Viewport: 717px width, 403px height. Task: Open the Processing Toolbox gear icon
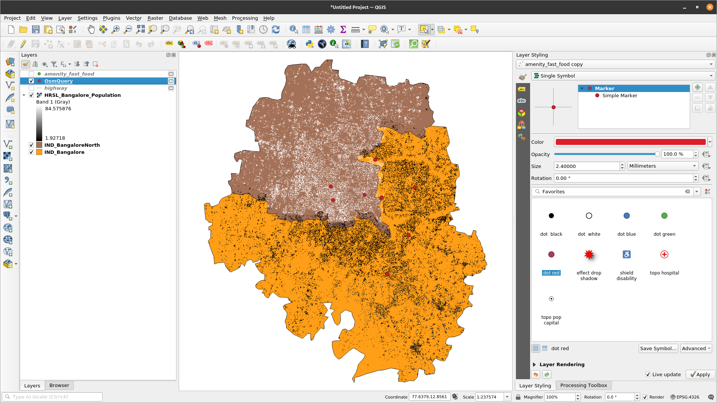pos(331,30)
